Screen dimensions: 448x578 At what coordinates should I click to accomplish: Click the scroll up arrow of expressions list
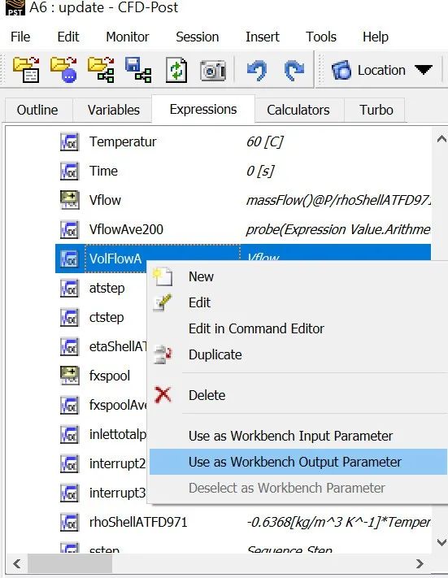(441, 139)
